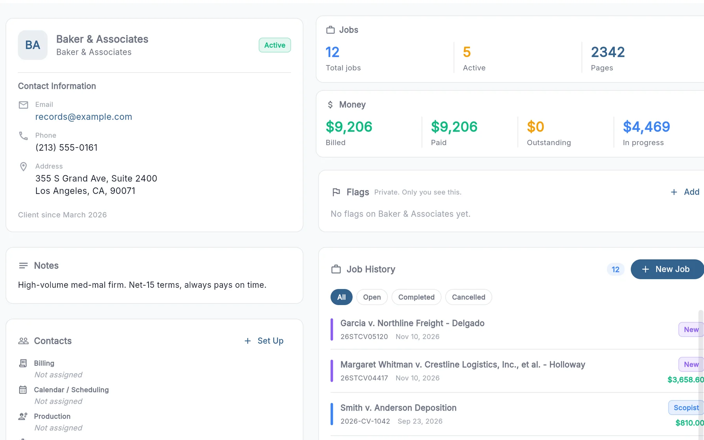
Task: Click the Scopist tag on Smith job
Action: 686,408
